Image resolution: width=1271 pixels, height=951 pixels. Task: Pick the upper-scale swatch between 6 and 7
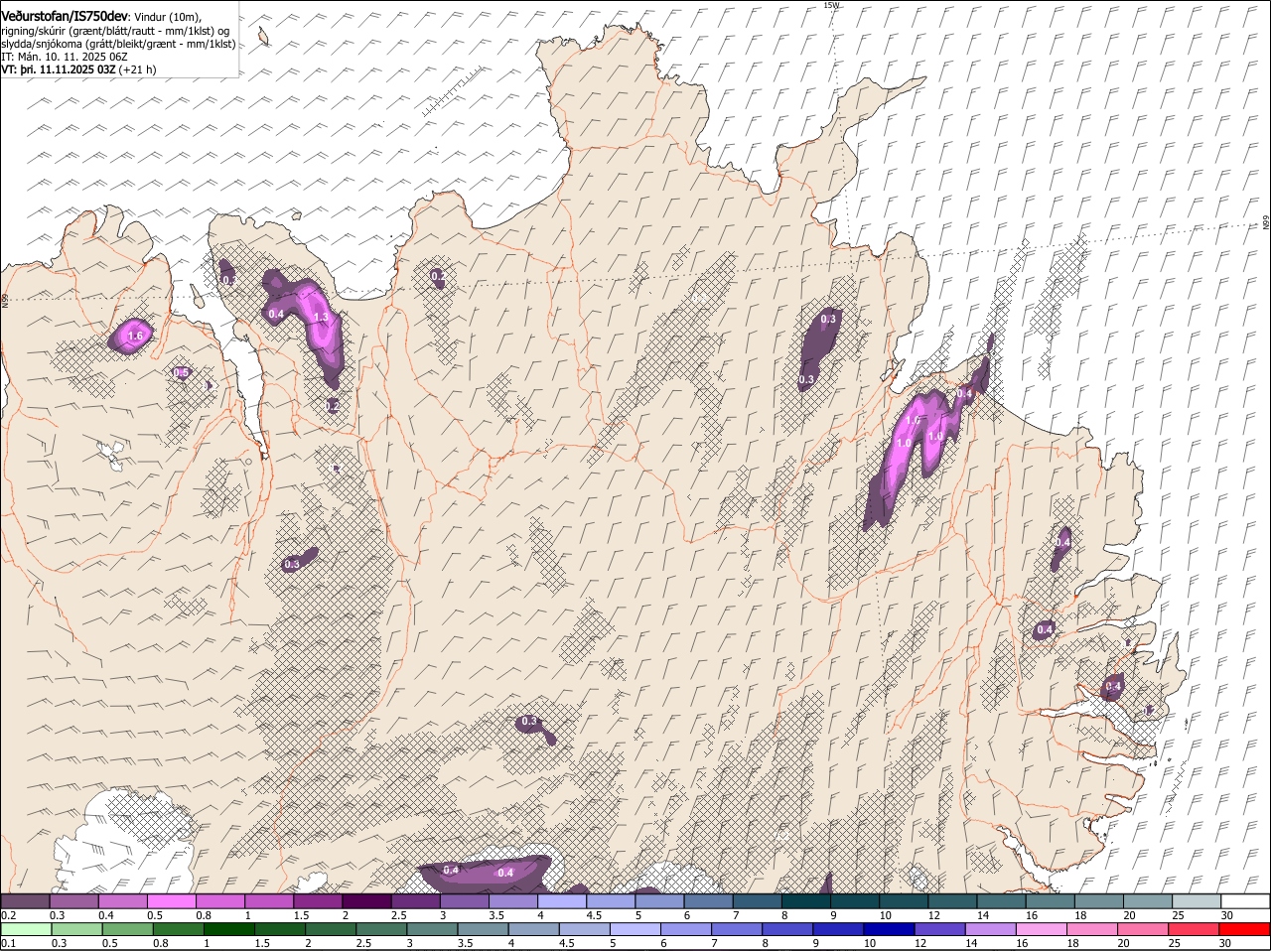pyautogui.click(x=708, y=901)
